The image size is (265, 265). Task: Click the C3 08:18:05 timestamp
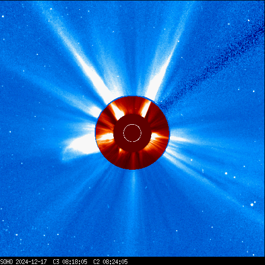[70, 262]
